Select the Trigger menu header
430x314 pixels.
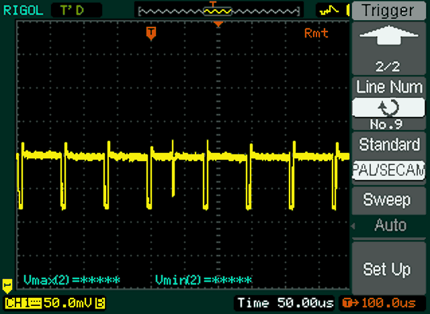point(390,10)
